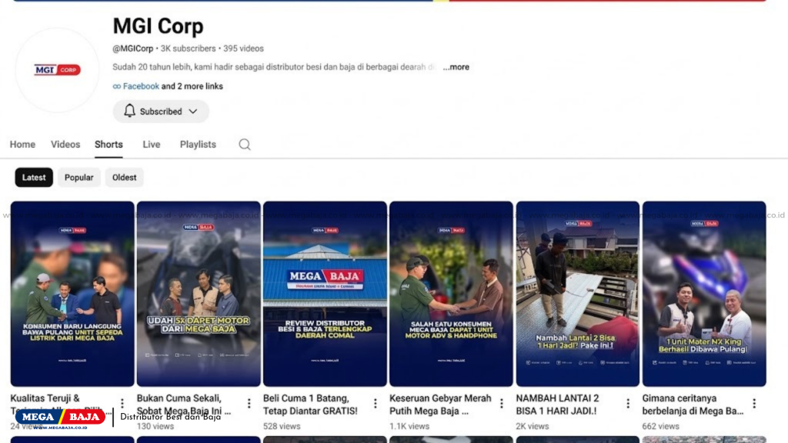788x443 pixels.
Task: Open more options for 'Kualitas Teruji' short
Action: (x=122, y=403)
